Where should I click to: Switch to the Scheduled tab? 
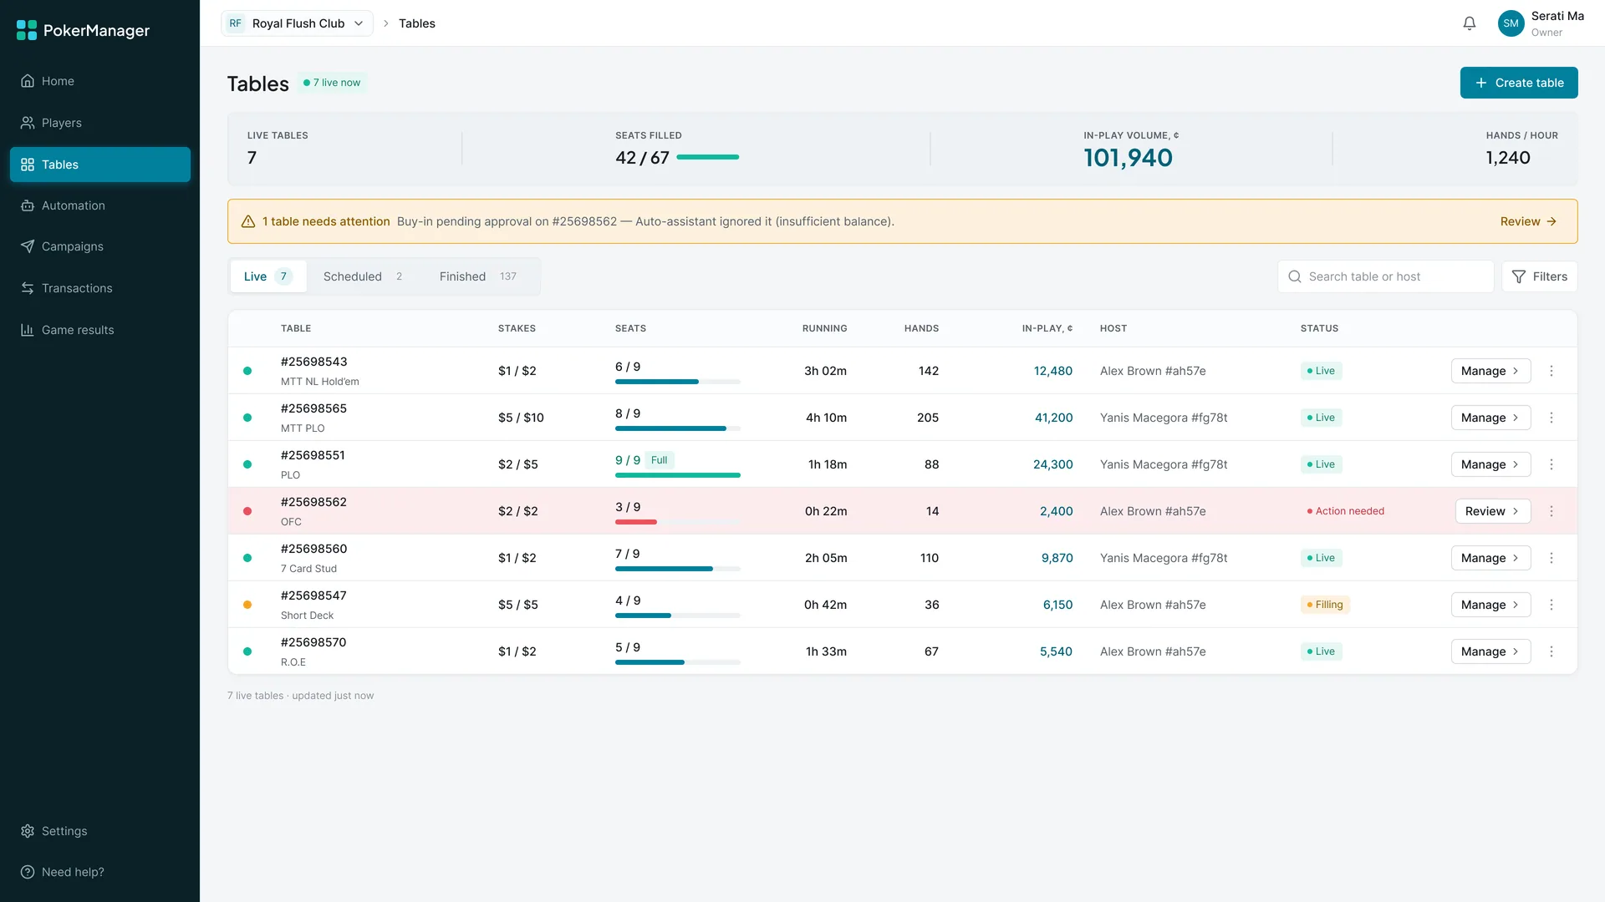click(x=363, y=276)
